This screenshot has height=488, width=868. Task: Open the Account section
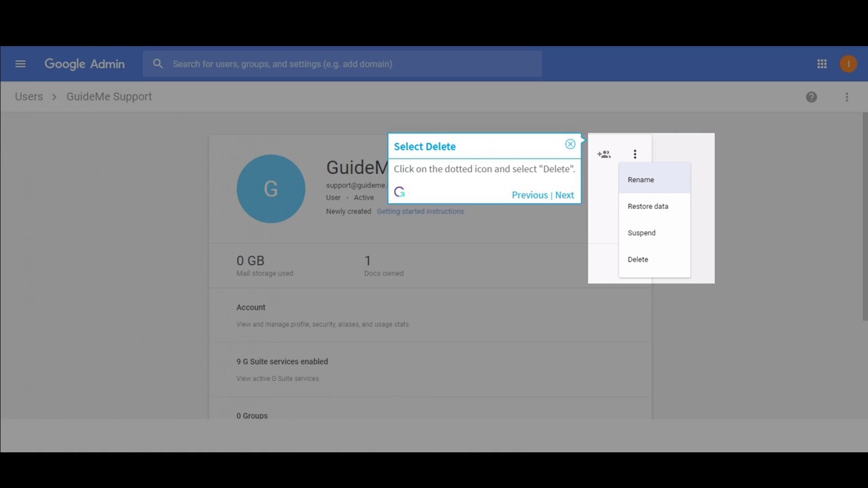430,315
